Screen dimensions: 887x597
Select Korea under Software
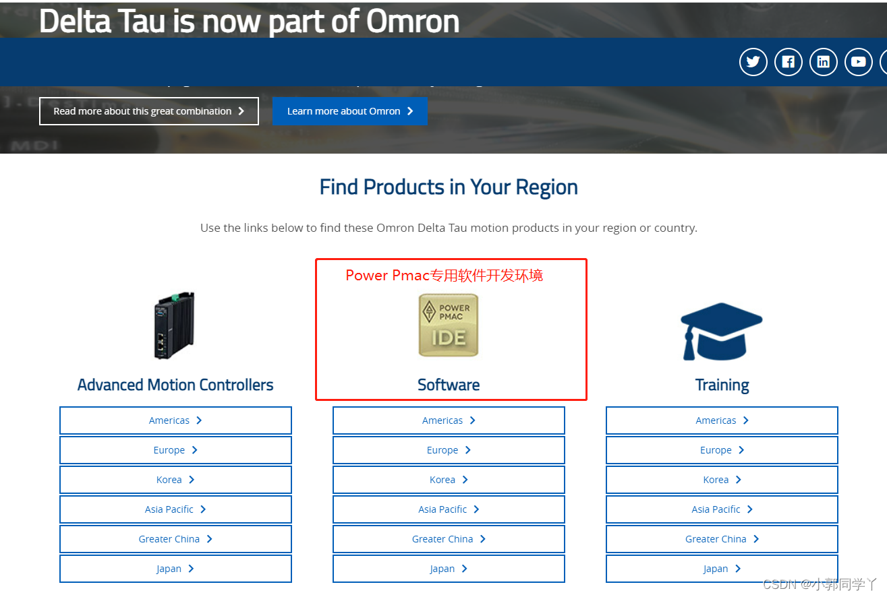[x=449, y=480]
